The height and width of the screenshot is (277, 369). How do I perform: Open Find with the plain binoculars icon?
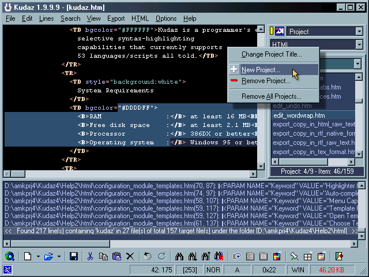coord(179,256)
